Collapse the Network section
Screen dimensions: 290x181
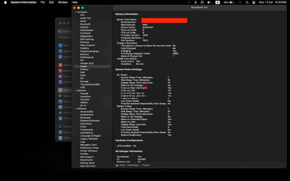(x=75, y=91)
